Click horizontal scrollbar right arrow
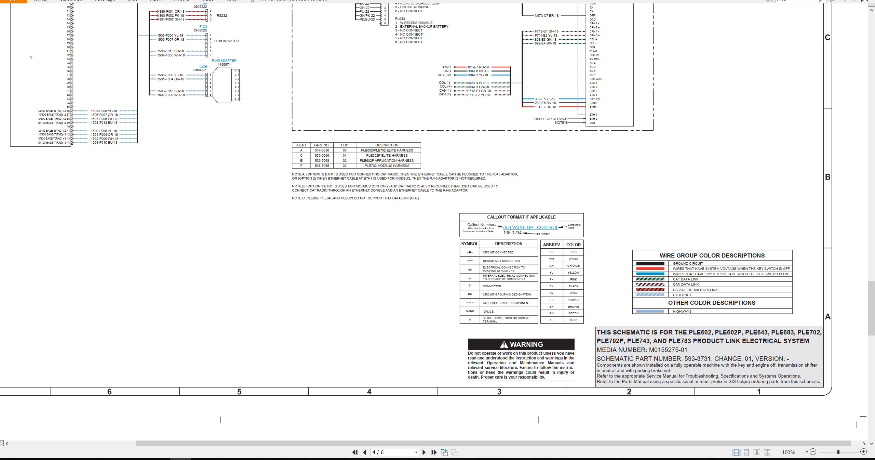Image resolution: width=875 pixels, height=460 pixels. [864, 444]
